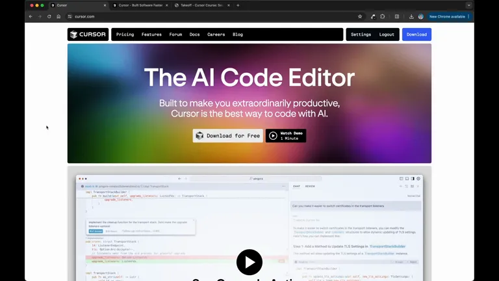Switch to Cursor - Built Software Faster tab
This screenshot has width=499, height=281.
click(x=140, y=5)
